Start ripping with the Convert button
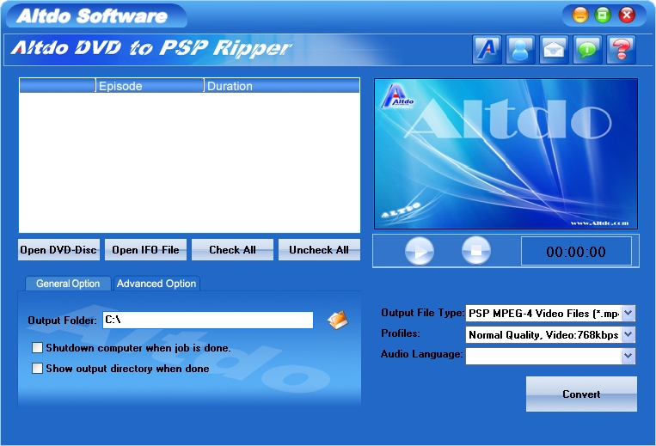656x446 pixels. pyautogui.click(x=581, y=394)
